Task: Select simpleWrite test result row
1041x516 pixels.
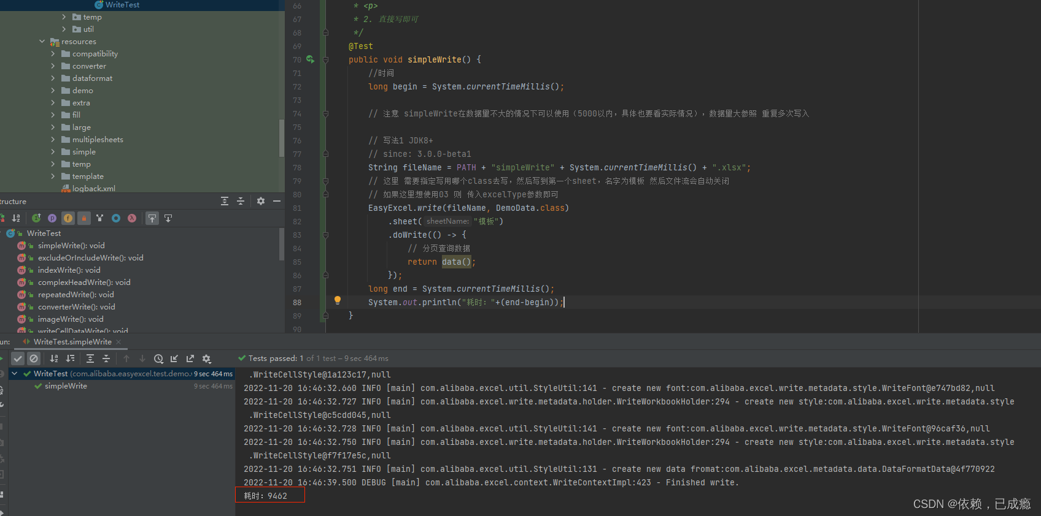Action: (x=122, y=386)
